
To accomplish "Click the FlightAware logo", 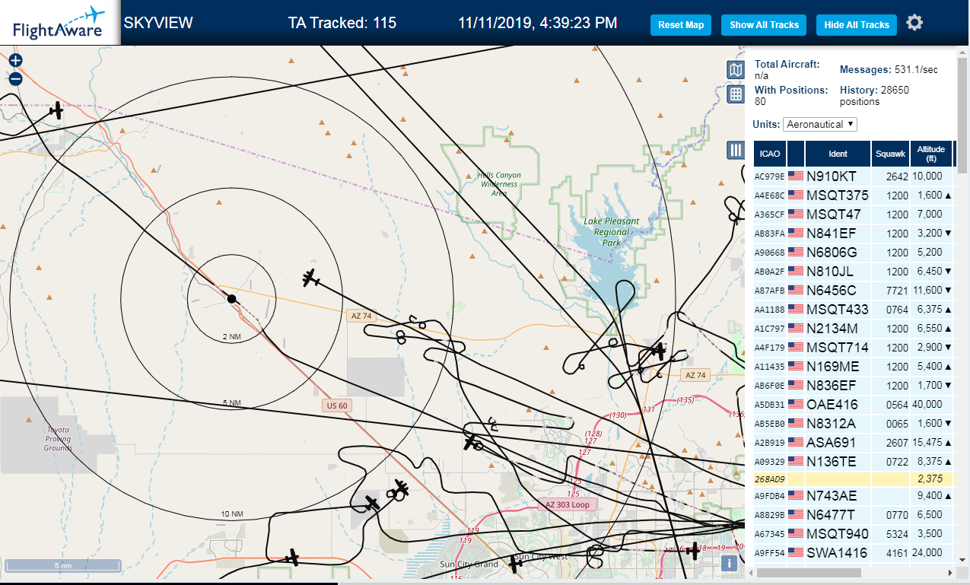I will tap(59, 23).
